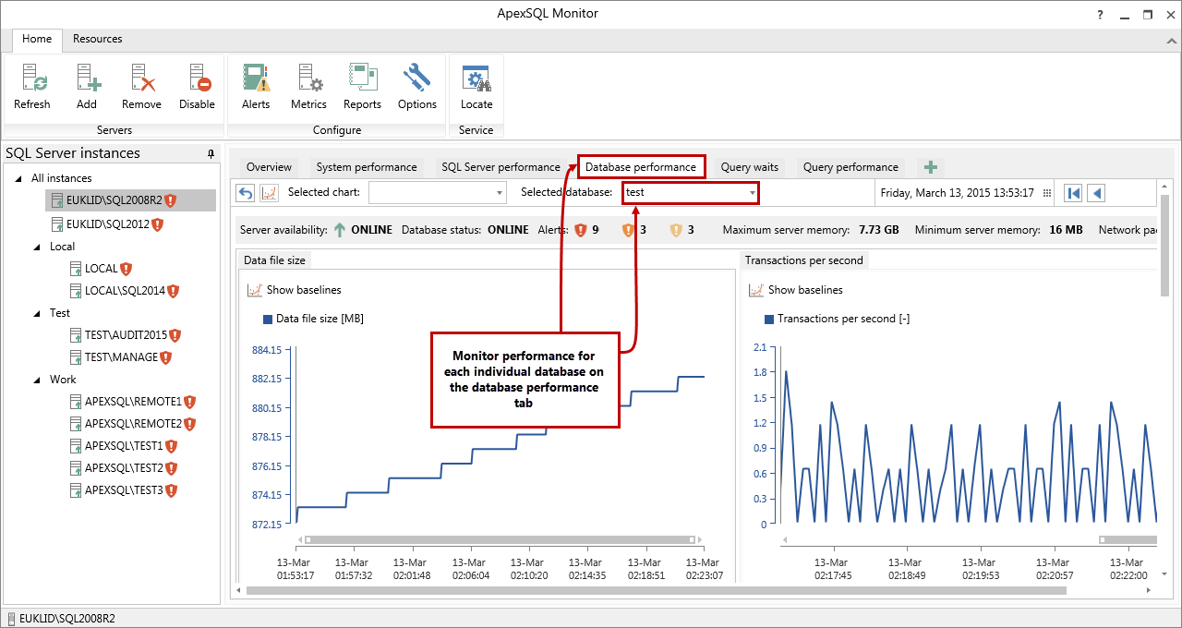
Task: Click the EUKLID\SQL2008R2 status bar entry
Action: coord(61,619)
